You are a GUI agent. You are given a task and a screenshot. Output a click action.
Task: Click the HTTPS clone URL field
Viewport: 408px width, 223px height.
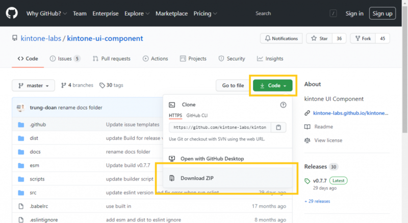220,127
